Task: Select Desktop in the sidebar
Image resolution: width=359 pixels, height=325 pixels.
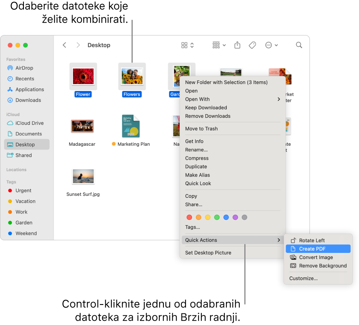Action: pyautogui.click(x=27, y=145)
